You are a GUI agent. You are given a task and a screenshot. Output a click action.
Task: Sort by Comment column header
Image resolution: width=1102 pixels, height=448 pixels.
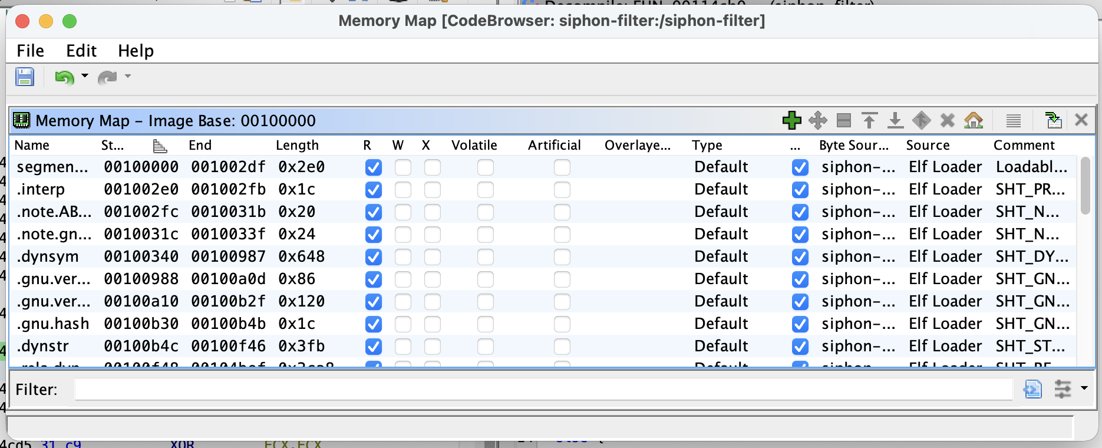coord(1024,146)
